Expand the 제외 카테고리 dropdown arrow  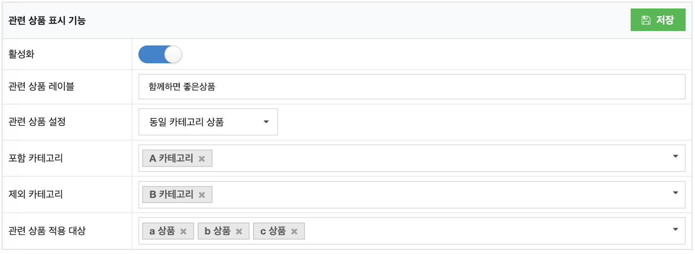pyautogui.click(x=675, y=193)
